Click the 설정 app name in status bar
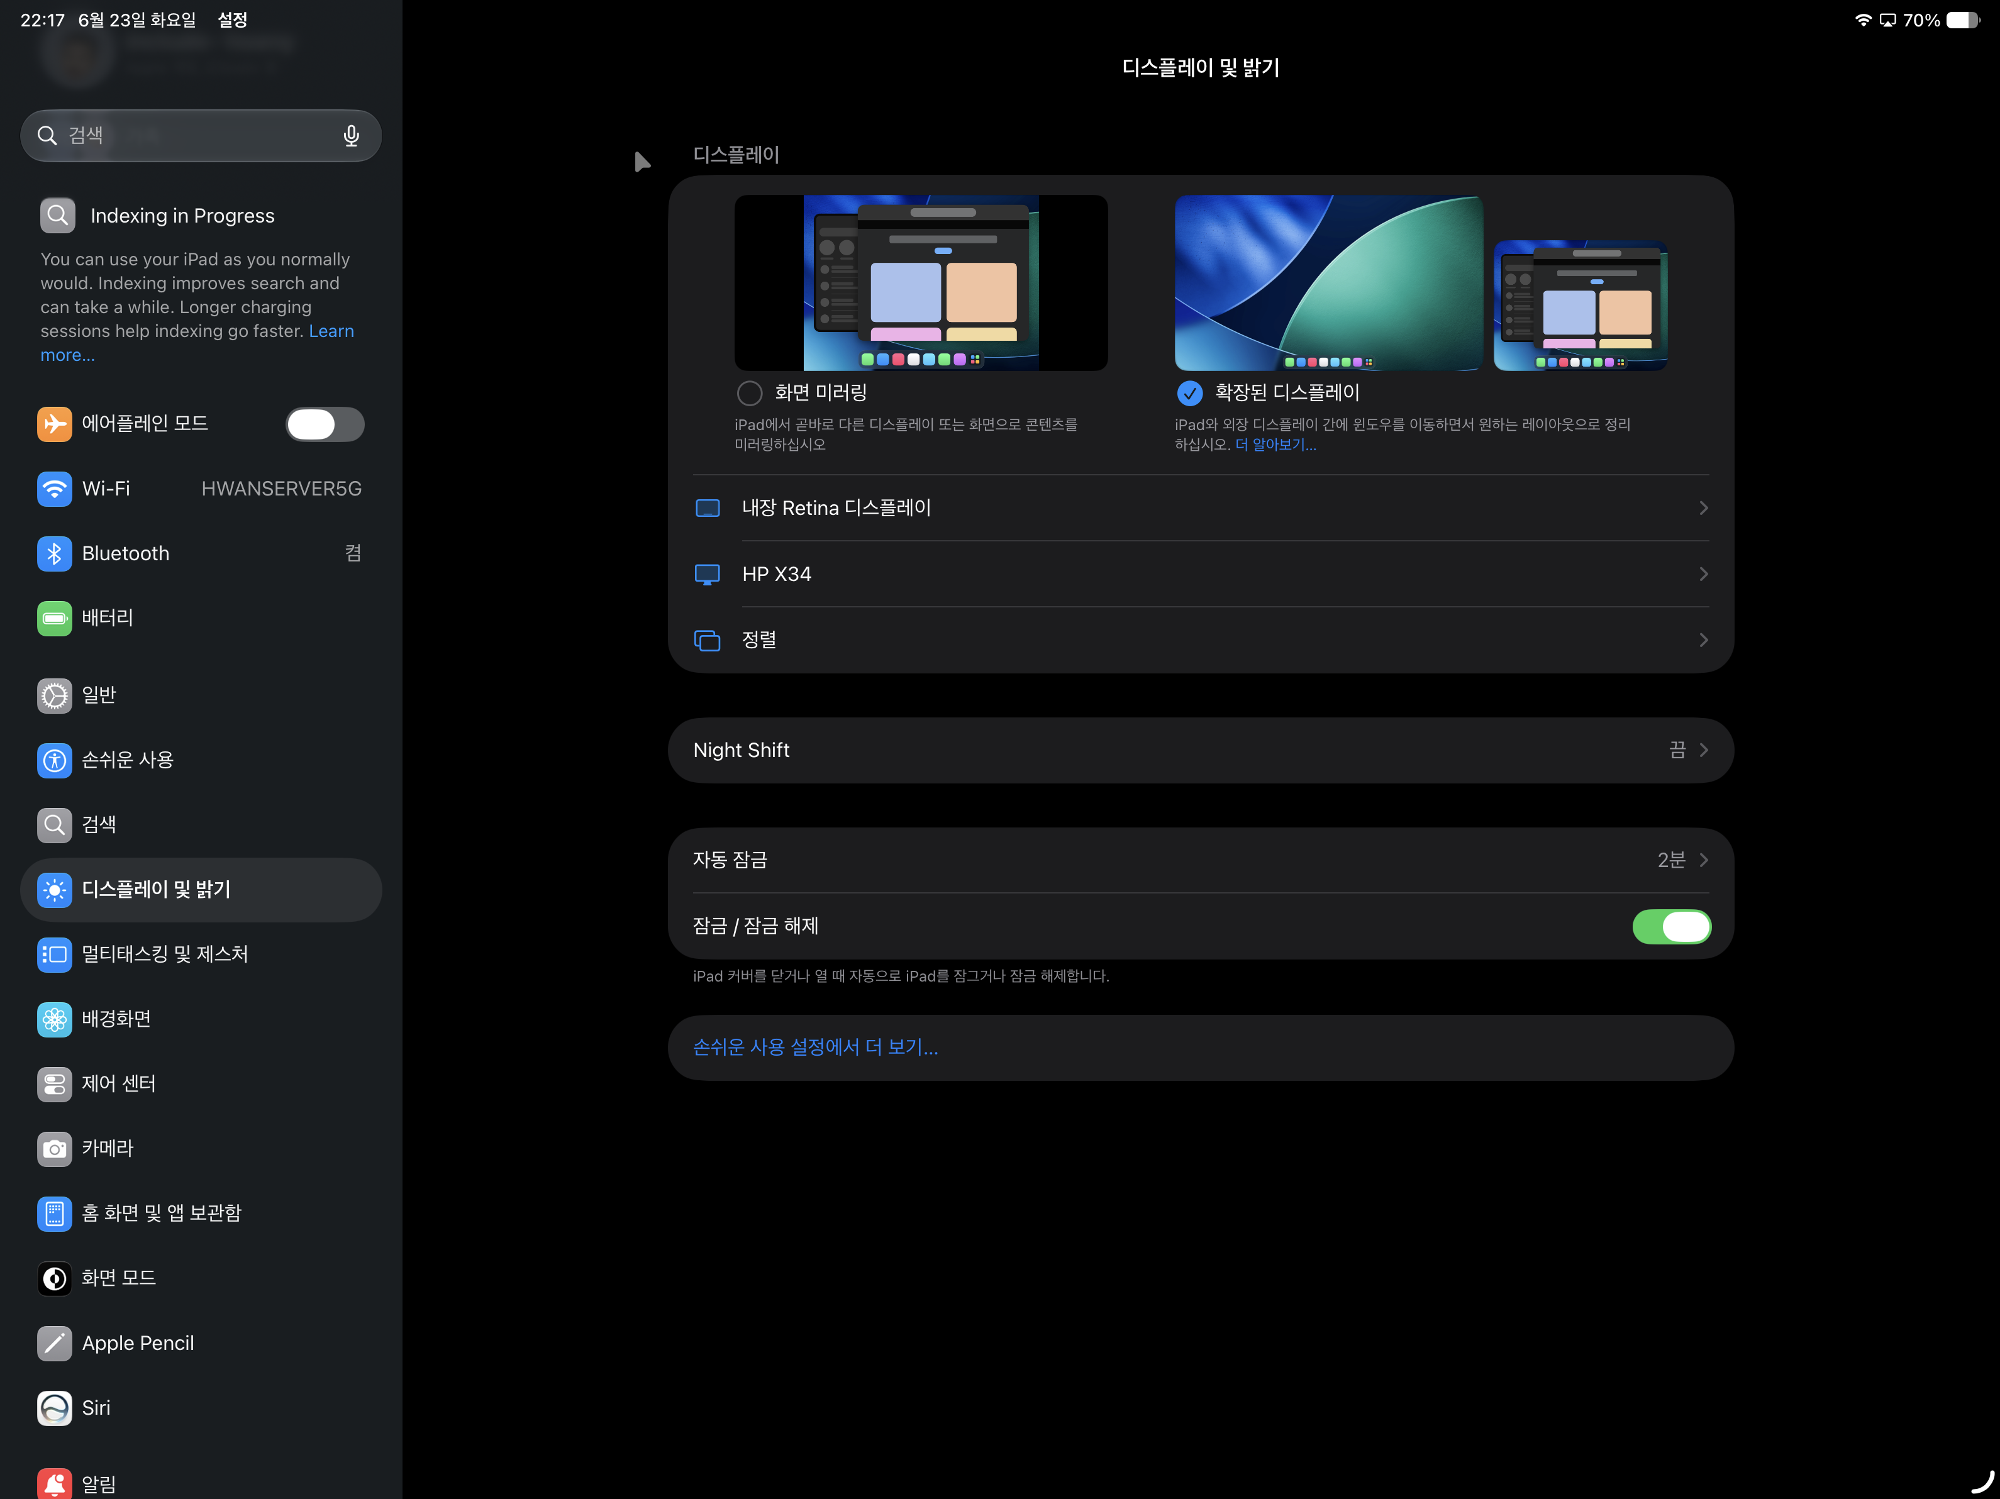This screenshot has height=1499, width=2000. tap(232, 20)
